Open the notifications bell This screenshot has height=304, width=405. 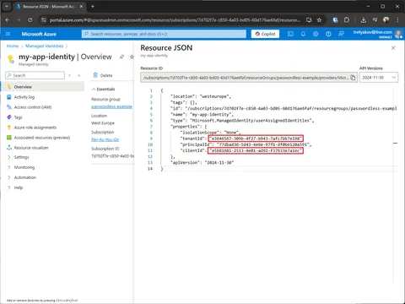303,34
